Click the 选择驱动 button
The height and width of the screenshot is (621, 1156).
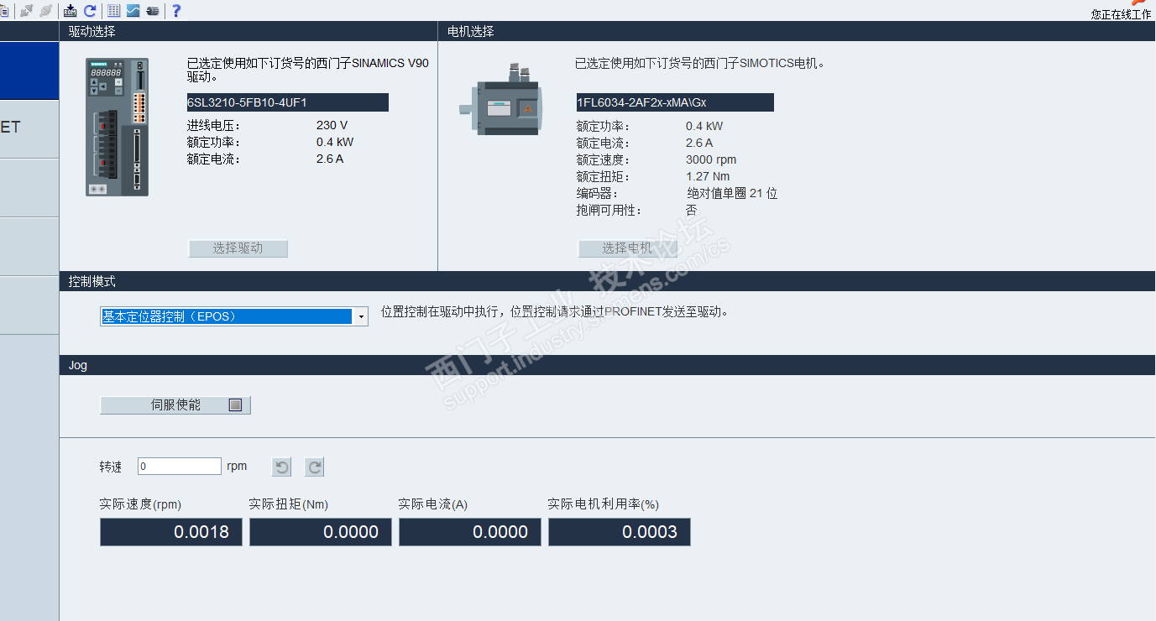(238, 248)
